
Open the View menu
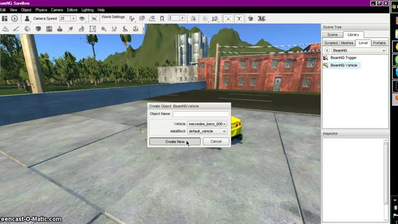(14, 10)
